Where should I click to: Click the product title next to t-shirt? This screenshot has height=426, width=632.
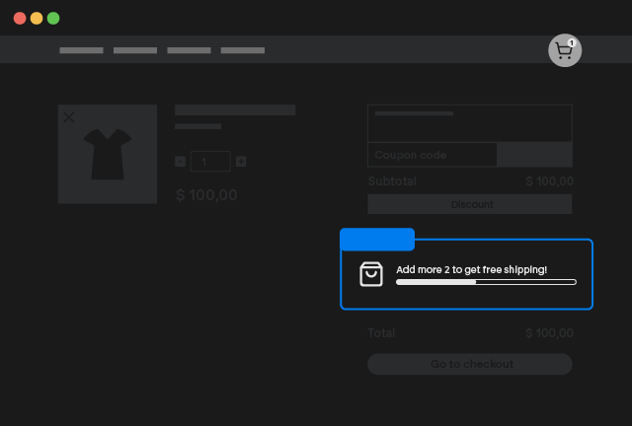point(235,110)
